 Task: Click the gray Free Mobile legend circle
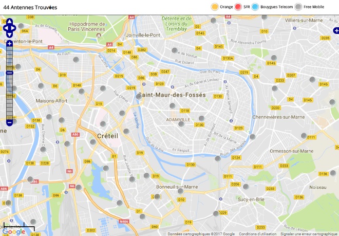(298, 7)
